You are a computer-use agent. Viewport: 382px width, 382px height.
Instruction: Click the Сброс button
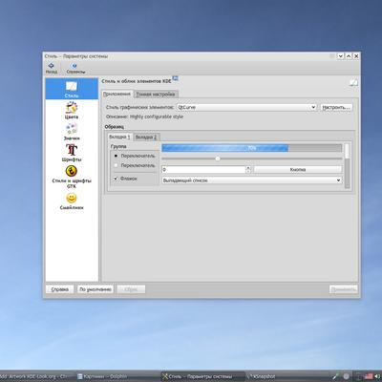131,289
